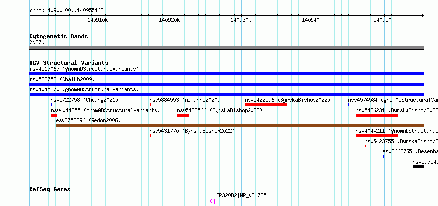
Task: Click the small red nsv5423755 marker
Action: pyautogui.click(x=365, y=146)
